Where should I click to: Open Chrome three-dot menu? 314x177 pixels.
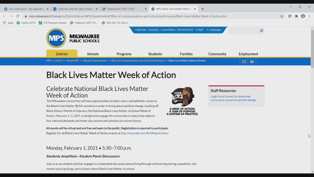coord(310,16)
